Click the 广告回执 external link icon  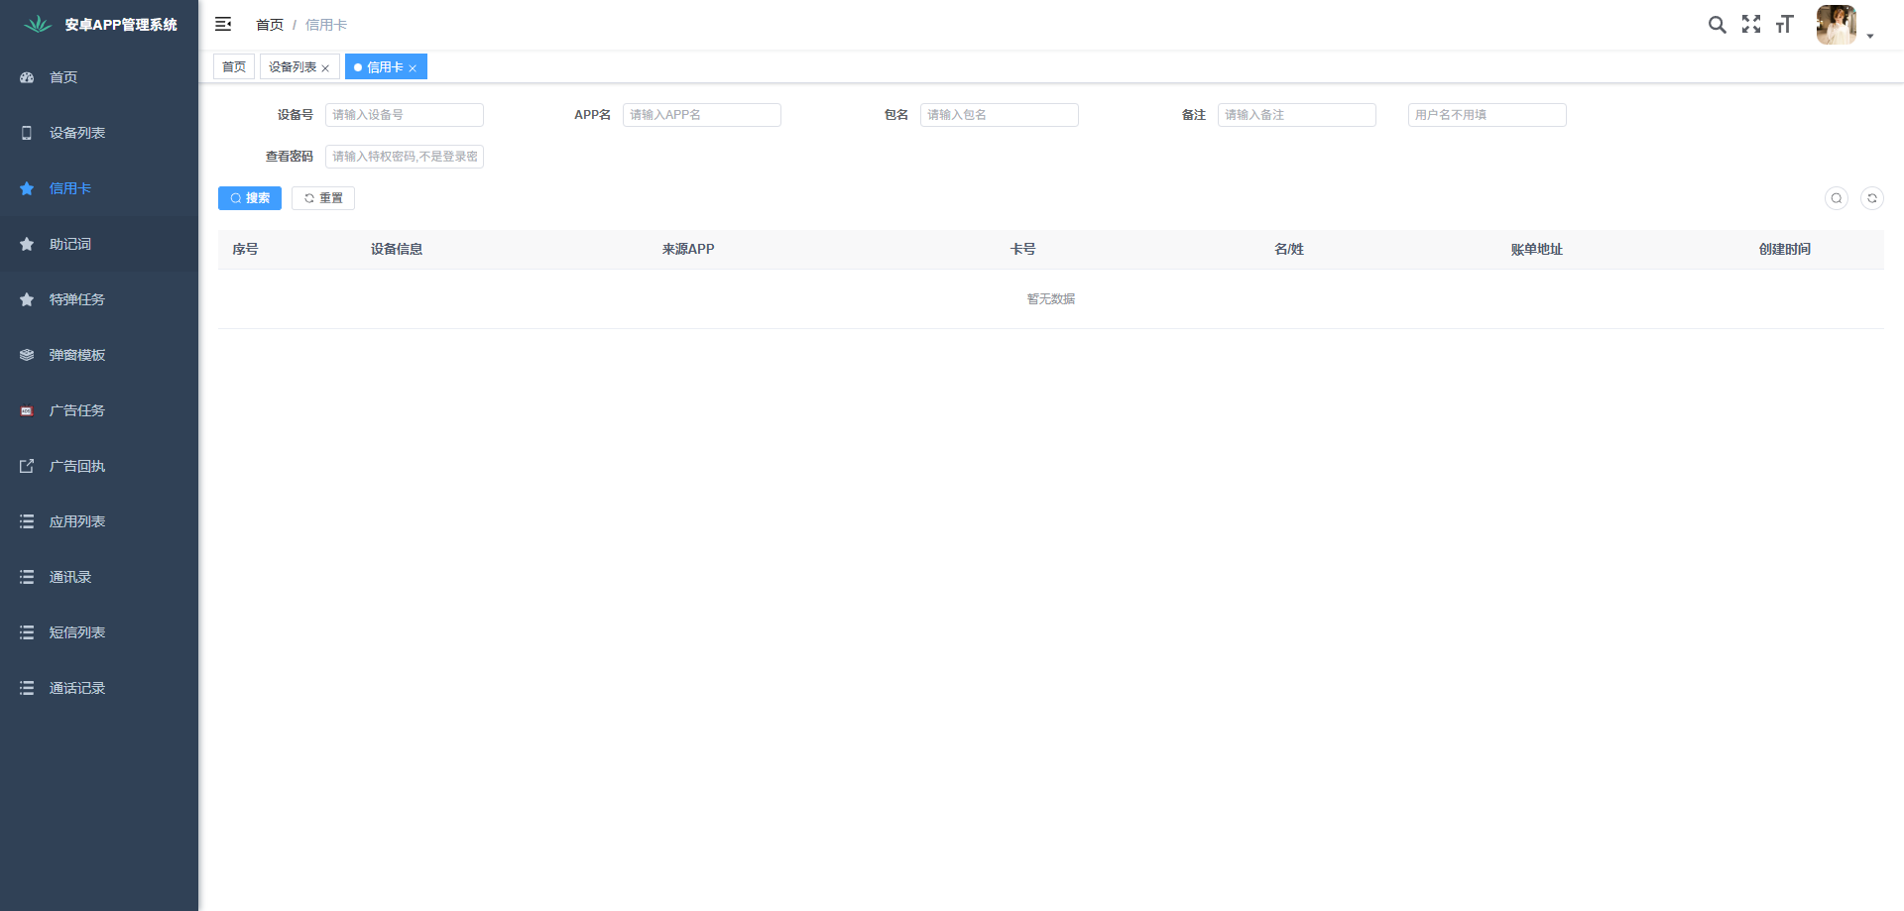27,466
